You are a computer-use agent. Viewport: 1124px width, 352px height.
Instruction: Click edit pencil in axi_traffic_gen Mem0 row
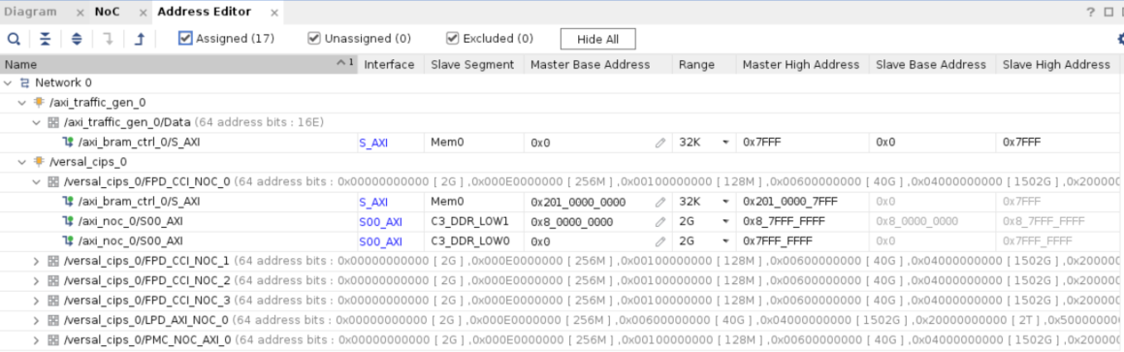(660, 143)
